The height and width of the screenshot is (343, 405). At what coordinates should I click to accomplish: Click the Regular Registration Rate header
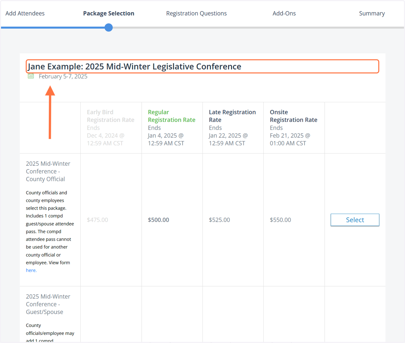[171, 116]
